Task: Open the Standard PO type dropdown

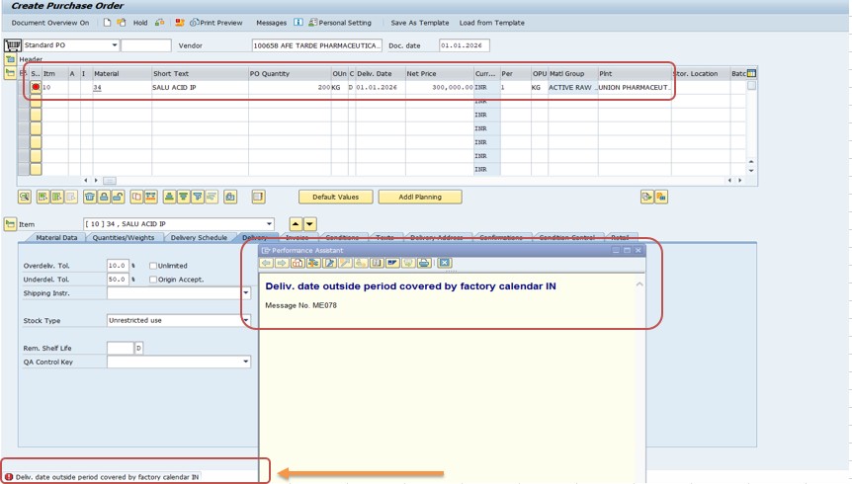Action: 115,45
